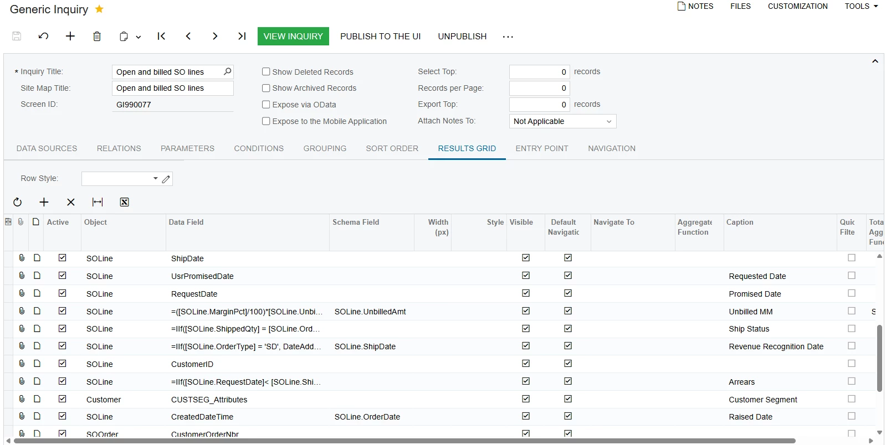The height and width of the screenshot is (445, 886).
Task: Open the PARAMETERS tab
Action: tap(187, 148)
